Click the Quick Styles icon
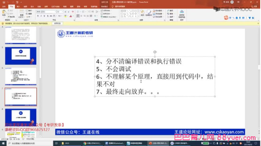The height and width of the screenshot is (146, 261). (x=149, y=13)
